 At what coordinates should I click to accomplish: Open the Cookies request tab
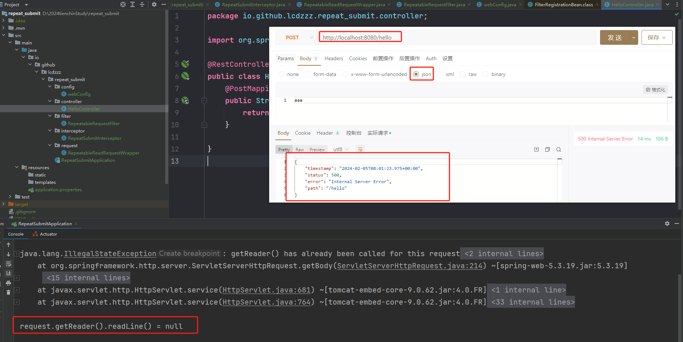coord(358,58)
